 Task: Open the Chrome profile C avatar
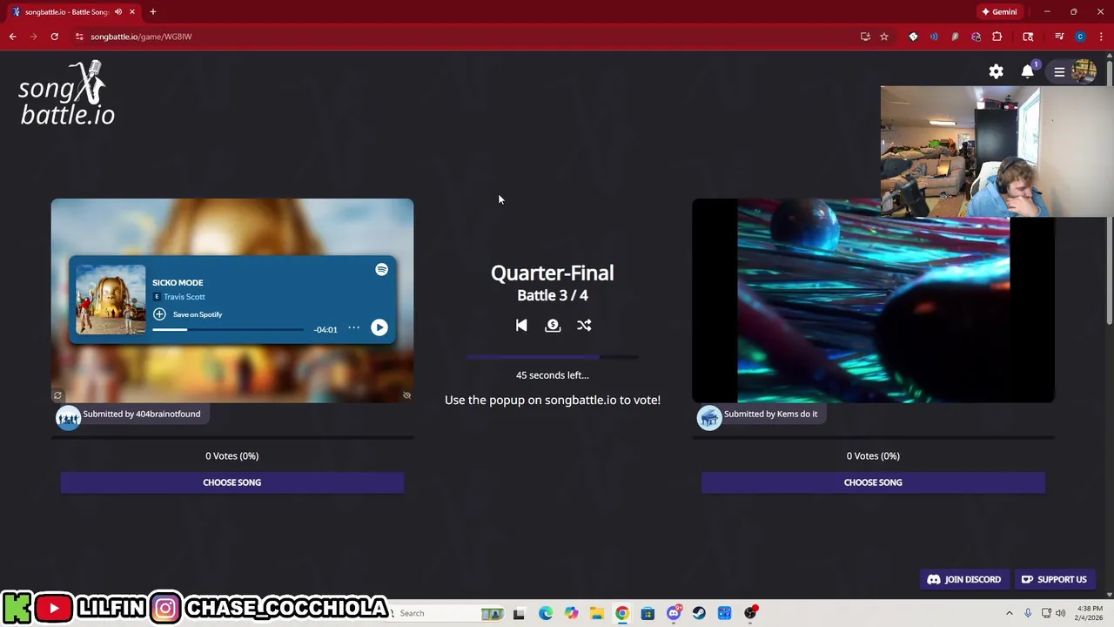tap(1080, 37)
